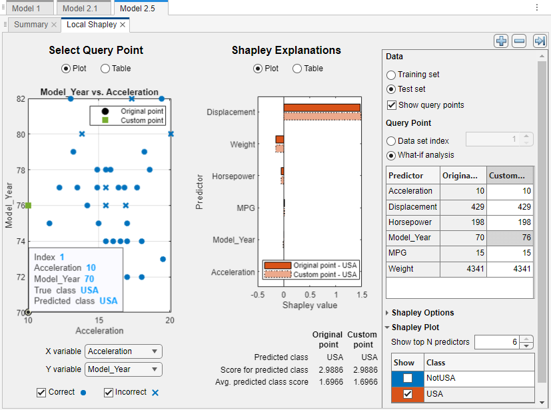
Task: Close the Summary tab
Action: [53, 25]
